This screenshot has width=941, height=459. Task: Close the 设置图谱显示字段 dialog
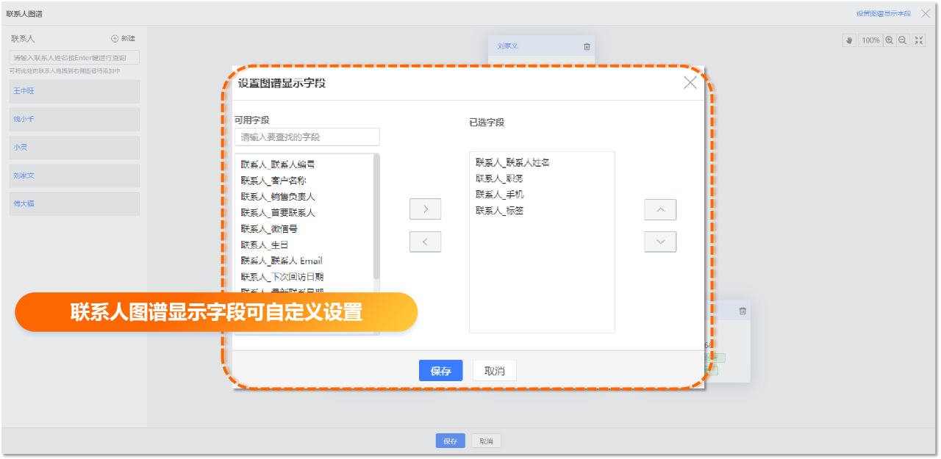tap(690, 83)
